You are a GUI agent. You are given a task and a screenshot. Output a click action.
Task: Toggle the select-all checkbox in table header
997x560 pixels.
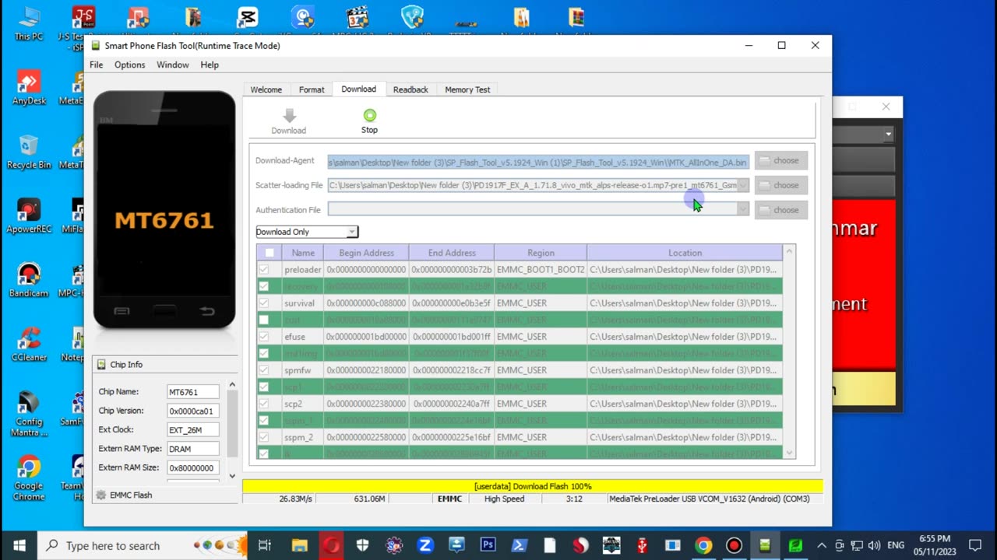pos(270,253)
